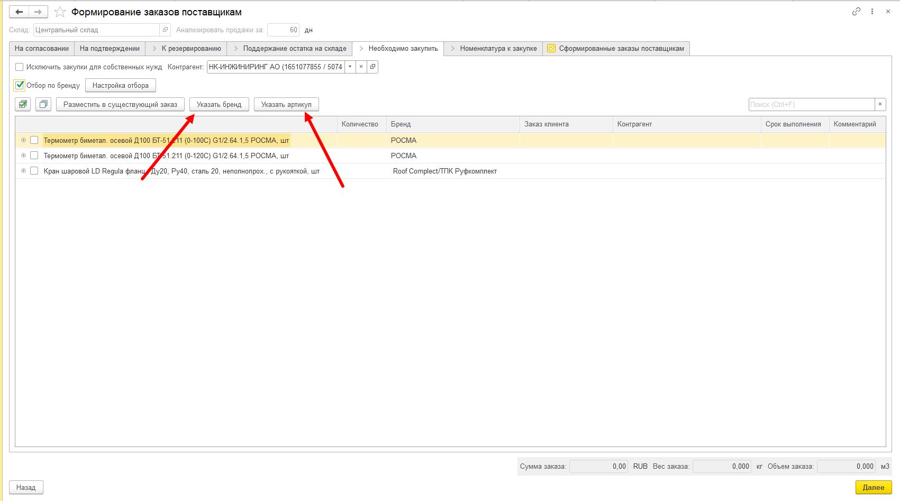900x501 pixels.
Task: Click the 'Назад' button
Action: [26, 487]
